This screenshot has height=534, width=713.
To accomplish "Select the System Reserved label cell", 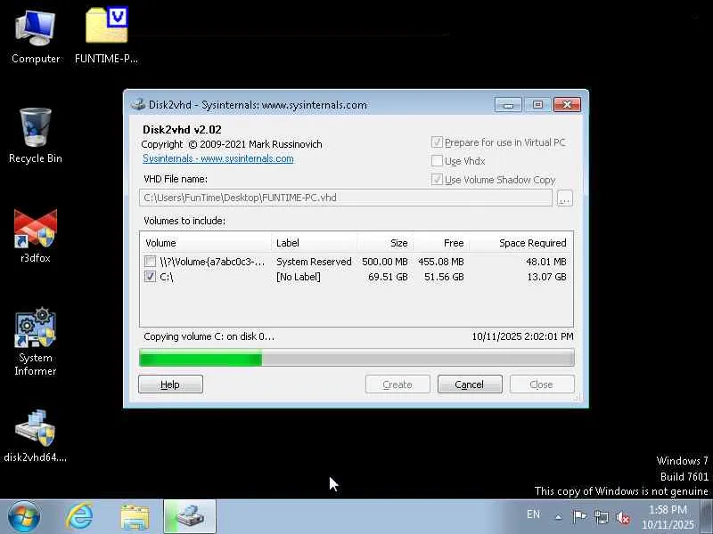I will tap(314, 262).
